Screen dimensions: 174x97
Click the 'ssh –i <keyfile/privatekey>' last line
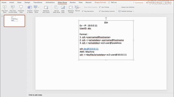click(x=103, y=55)
